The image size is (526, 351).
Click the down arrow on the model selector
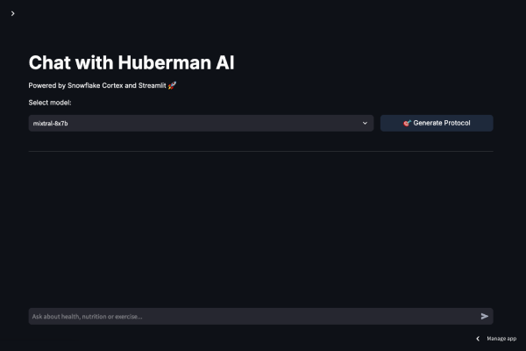[x=365, y=123]
